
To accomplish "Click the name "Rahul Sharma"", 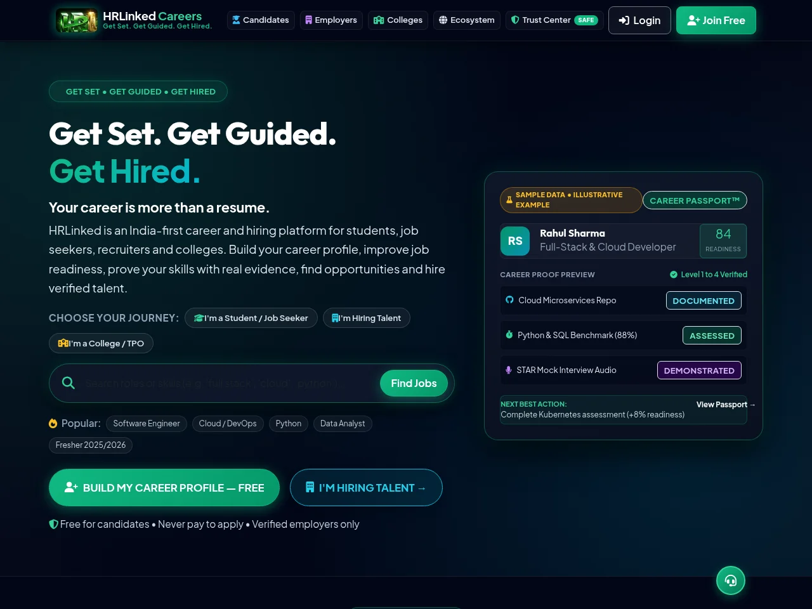I will (x=572, y=233).
